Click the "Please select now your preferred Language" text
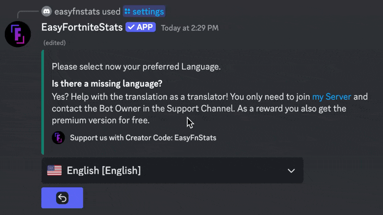 tap(136, 67)
